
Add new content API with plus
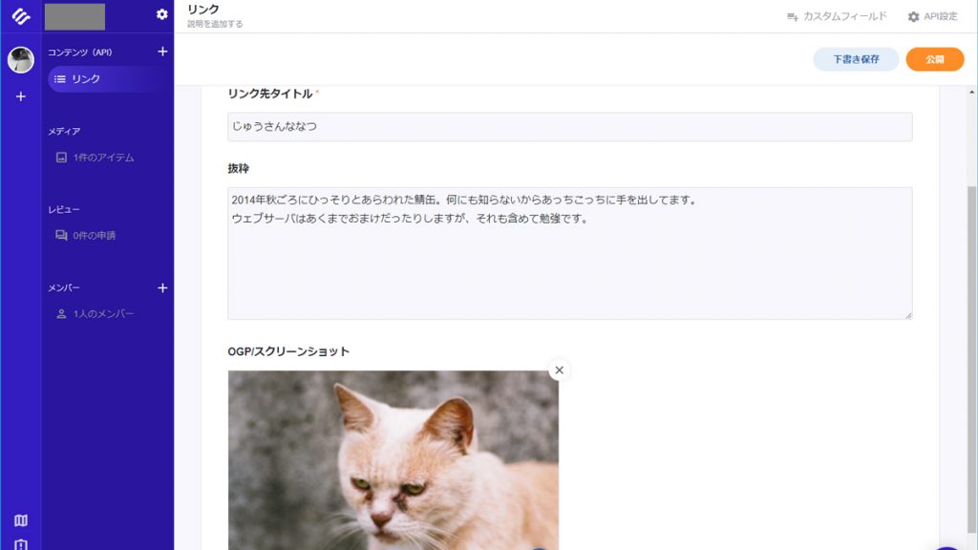[x=162, y=52]
